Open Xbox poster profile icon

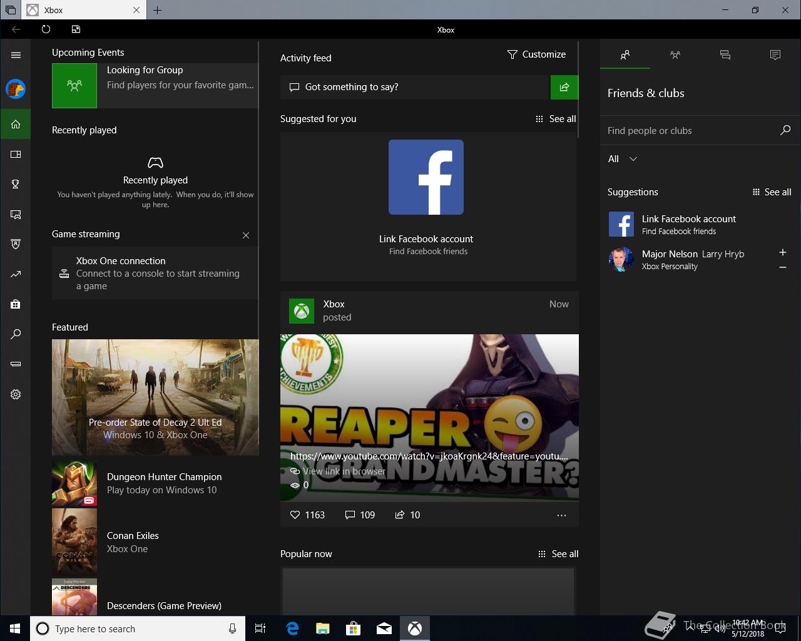click(302, 311)
